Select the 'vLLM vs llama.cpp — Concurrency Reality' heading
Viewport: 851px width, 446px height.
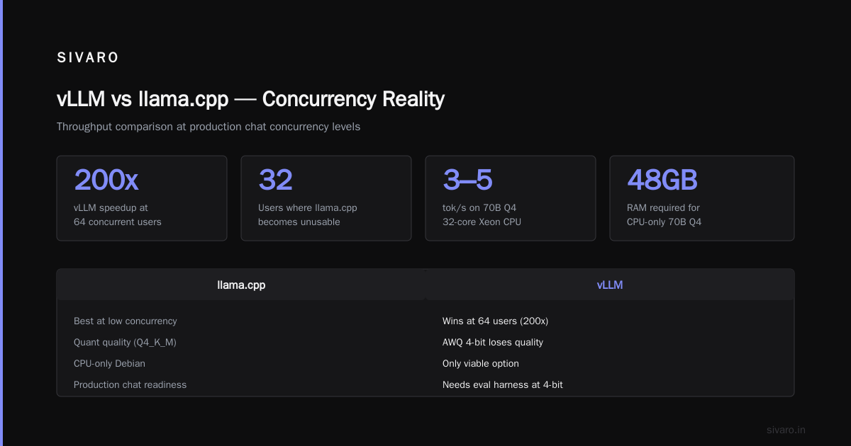pyautogui.click(x=250, y=98)
